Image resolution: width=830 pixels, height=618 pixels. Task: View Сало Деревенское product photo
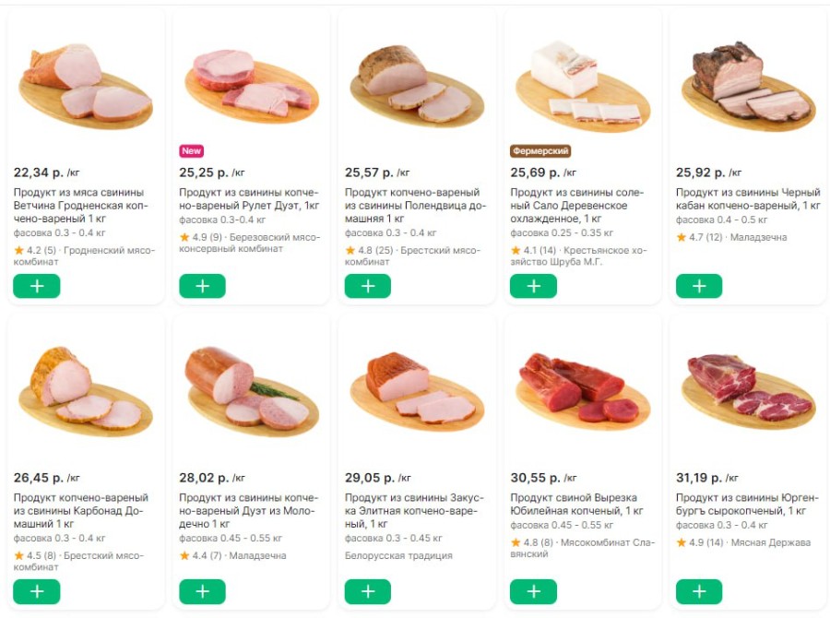tap(582, 87)
